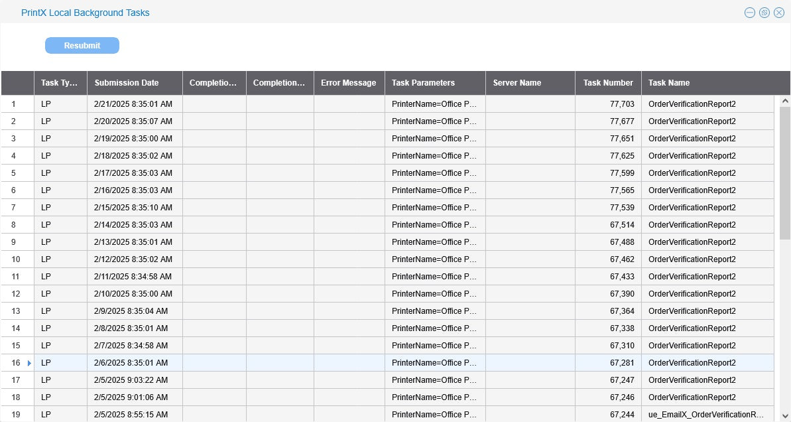Screen dimensions: 791x422
Task: Select the row header numbered 10
Action: [17, 259]
